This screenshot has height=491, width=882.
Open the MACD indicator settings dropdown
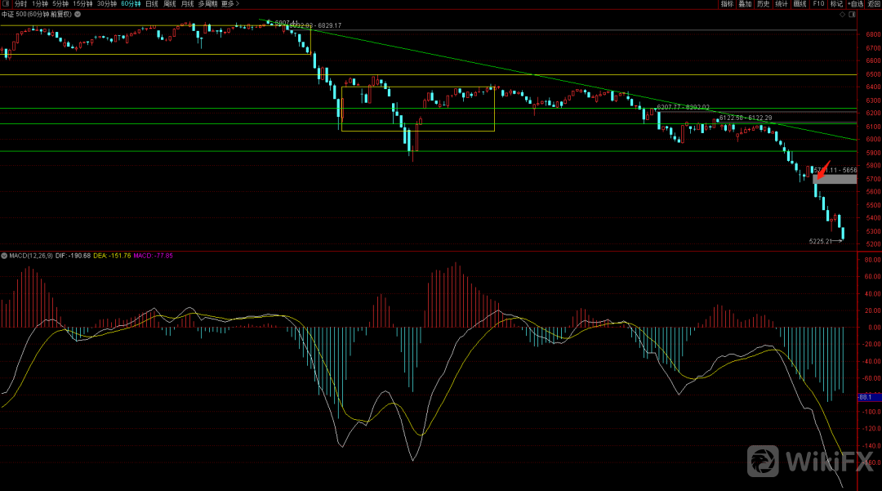click(x=4, y=256)
